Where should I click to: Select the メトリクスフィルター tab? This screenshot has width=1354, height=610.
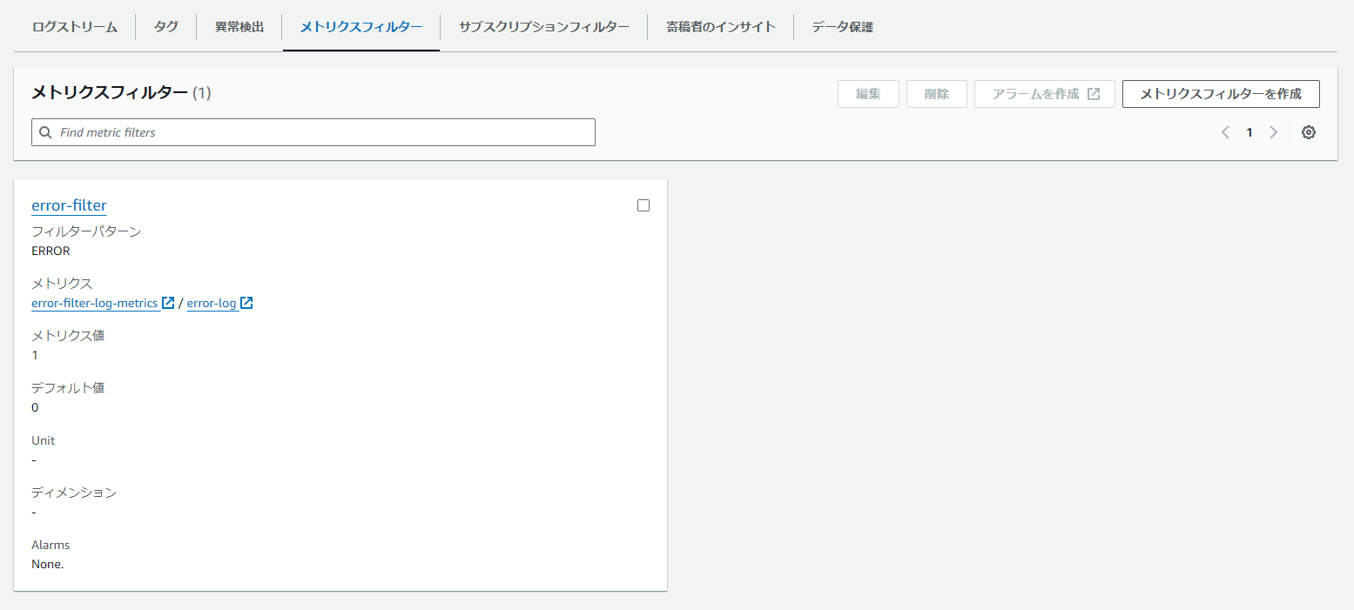pos(361,27)
